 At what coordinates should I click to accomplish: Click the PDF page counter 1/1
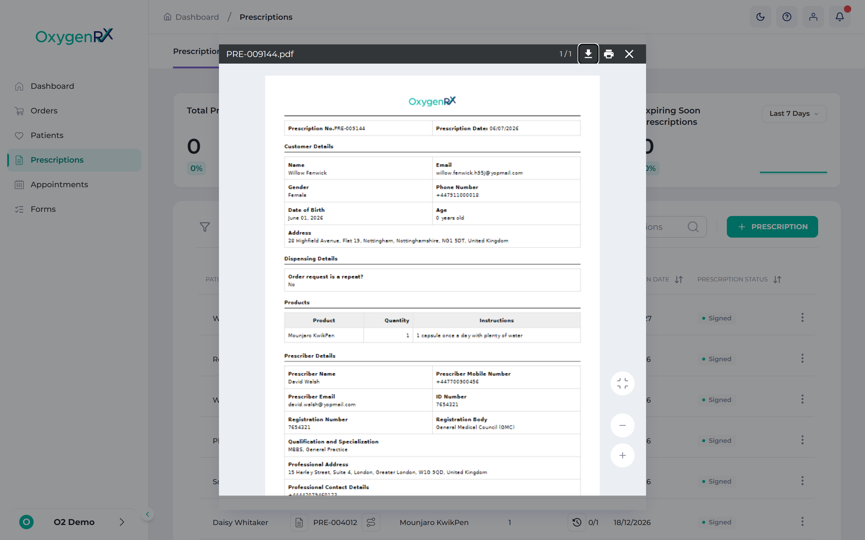tap(566, 54)
